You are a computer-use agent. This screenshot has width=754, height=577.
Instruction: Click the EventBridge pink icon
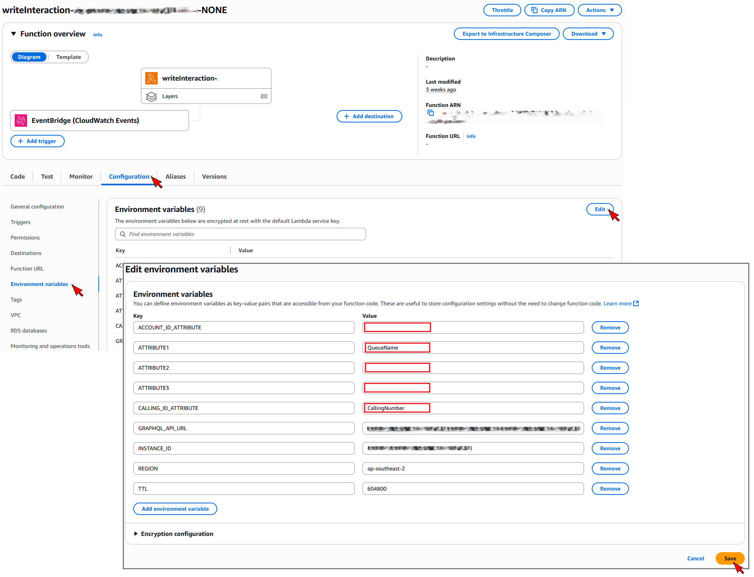[x=21, y=121]
